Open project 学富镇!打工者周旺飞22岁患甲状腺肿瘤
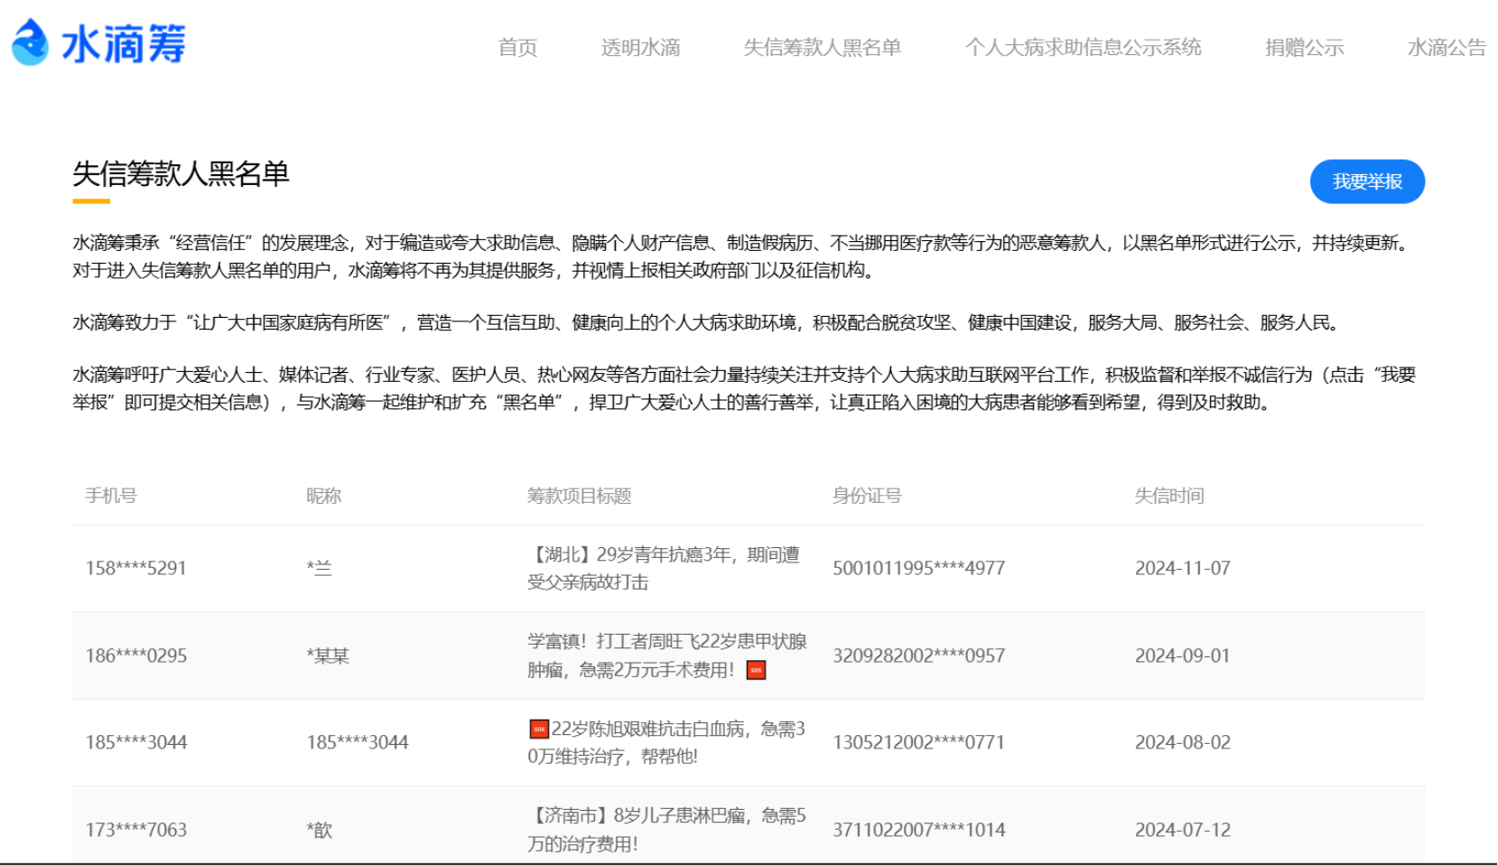This screenshot has height=865, width=1498. point(667,656)
